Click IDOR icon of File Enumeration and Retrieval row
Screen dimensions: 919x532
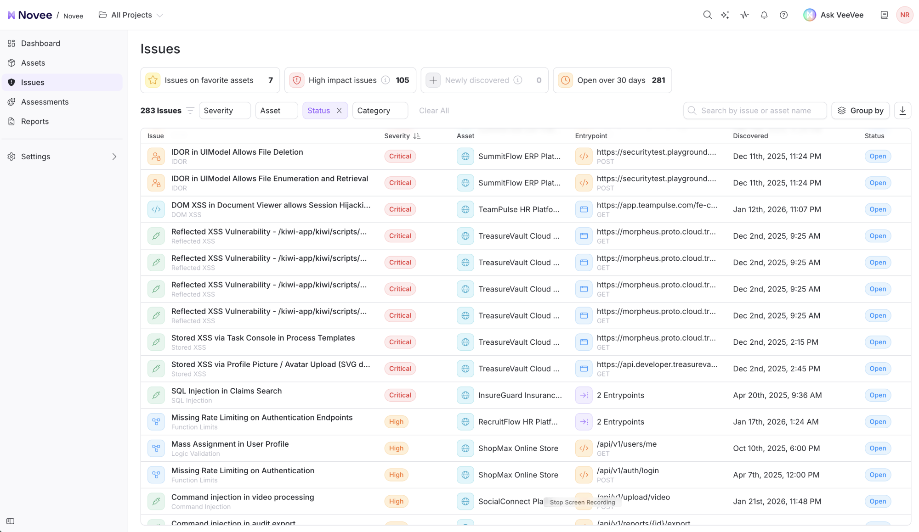click(156, 183)
